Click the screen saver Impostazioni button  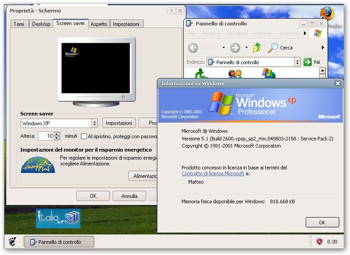119,123
